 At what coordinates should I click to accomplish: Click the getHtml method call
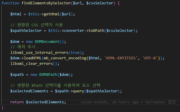click(x=52, y=14)
